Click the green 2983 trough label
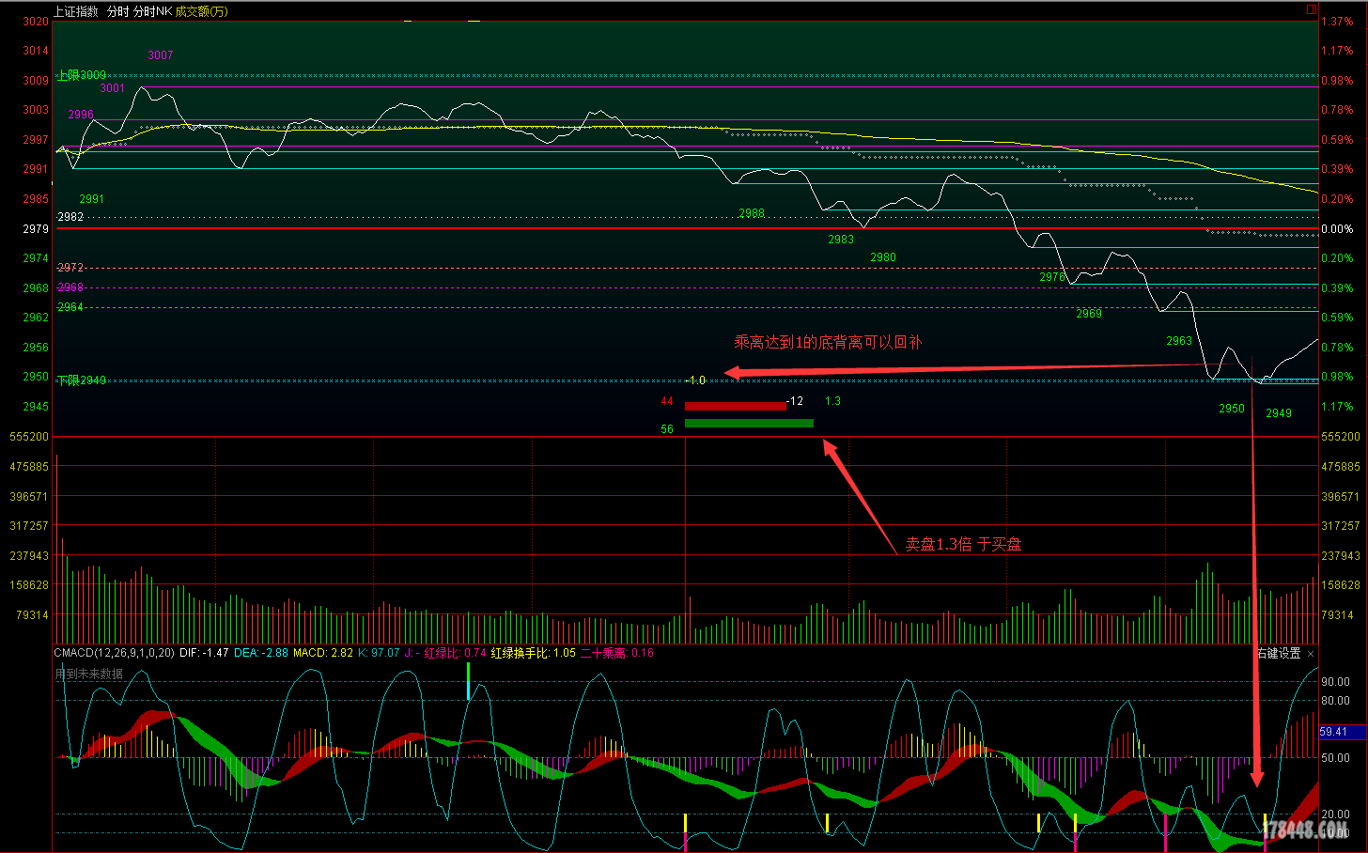This screenshot has height=853, width=1368. click(841, 240)
